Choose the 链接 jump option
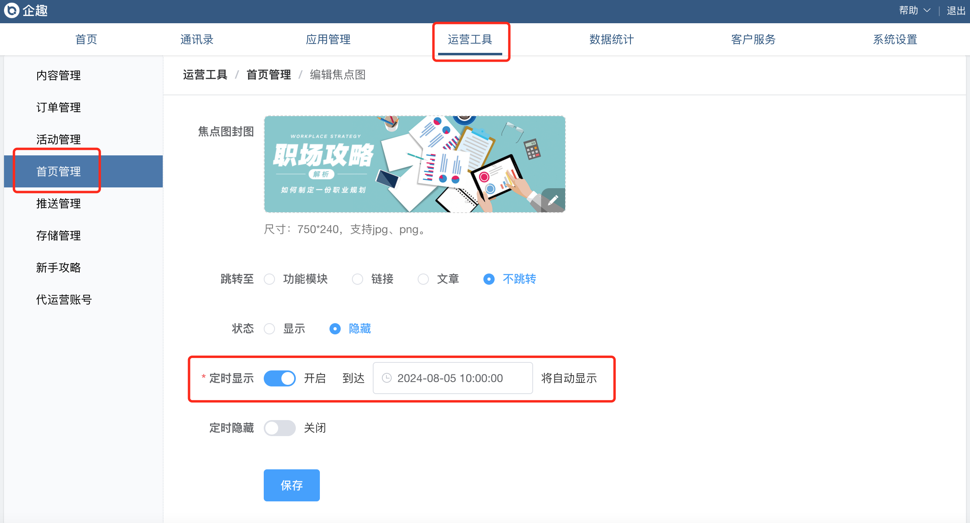The image size is (970, 523). tap(358, 279)
